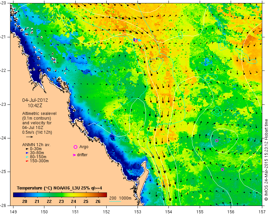Click the longitude axis label 157

point(262,212)
